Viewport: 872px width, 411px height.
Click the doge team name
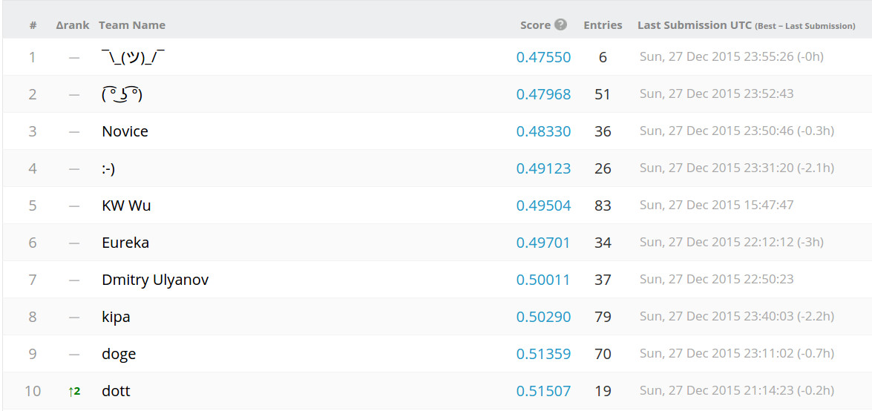click(x=119, y=354)
